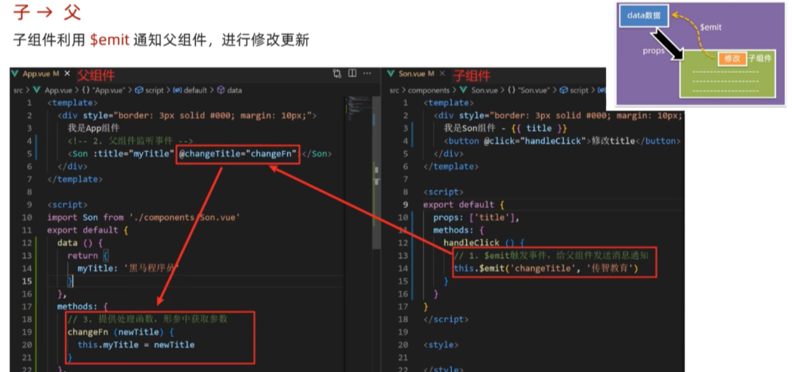Click line number 9 in Son.vue
Image resolution: width=792 pixels, height=372 pixels.
click(x=406, y=205)
